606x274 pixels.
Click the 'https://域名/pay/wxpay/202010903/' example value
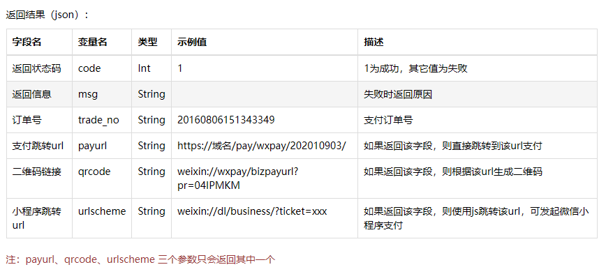pos(262,146)
